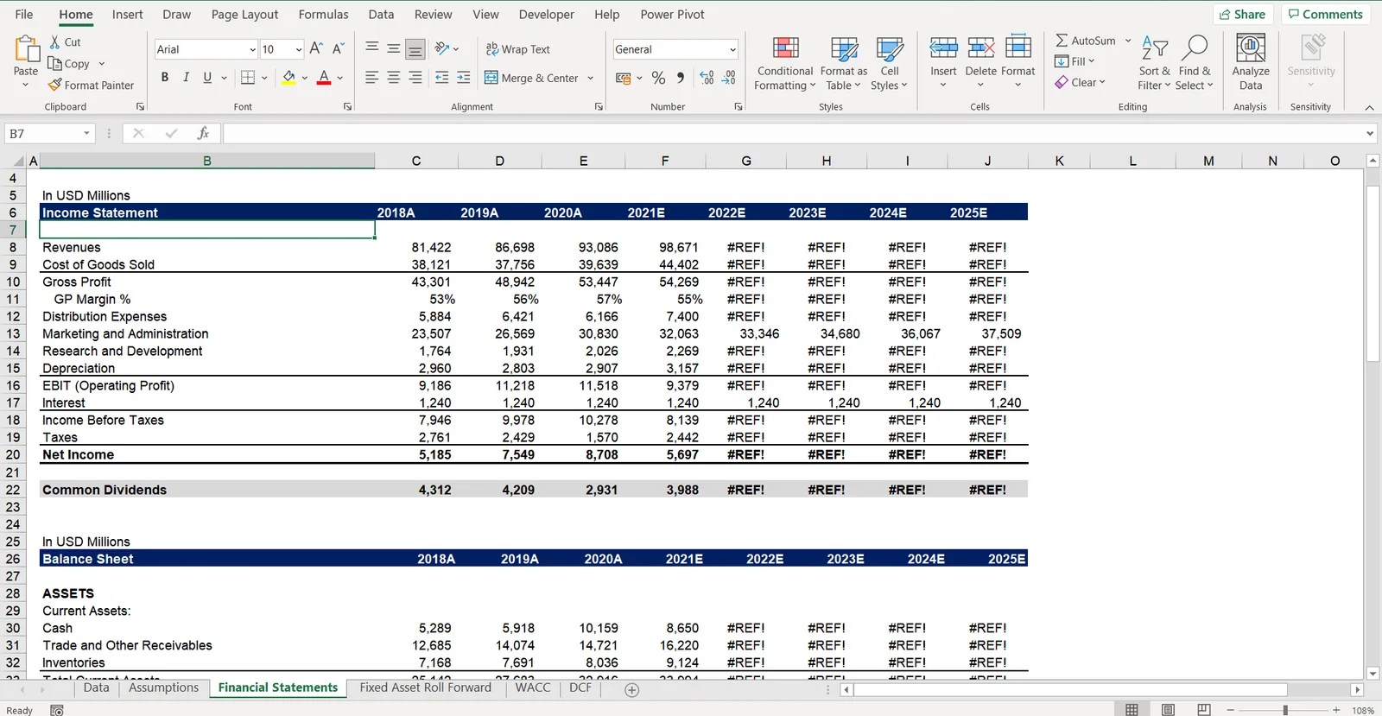Viewport: 1382px width, 716px height.
Task: Click the Percent Style icon
Action: click(x=658, y=78)
